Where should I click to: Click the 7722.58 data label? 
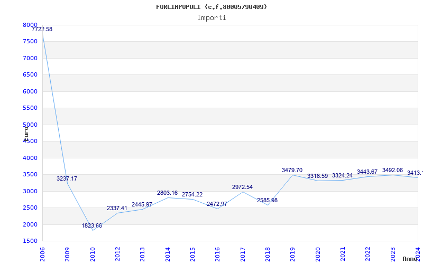42,29
